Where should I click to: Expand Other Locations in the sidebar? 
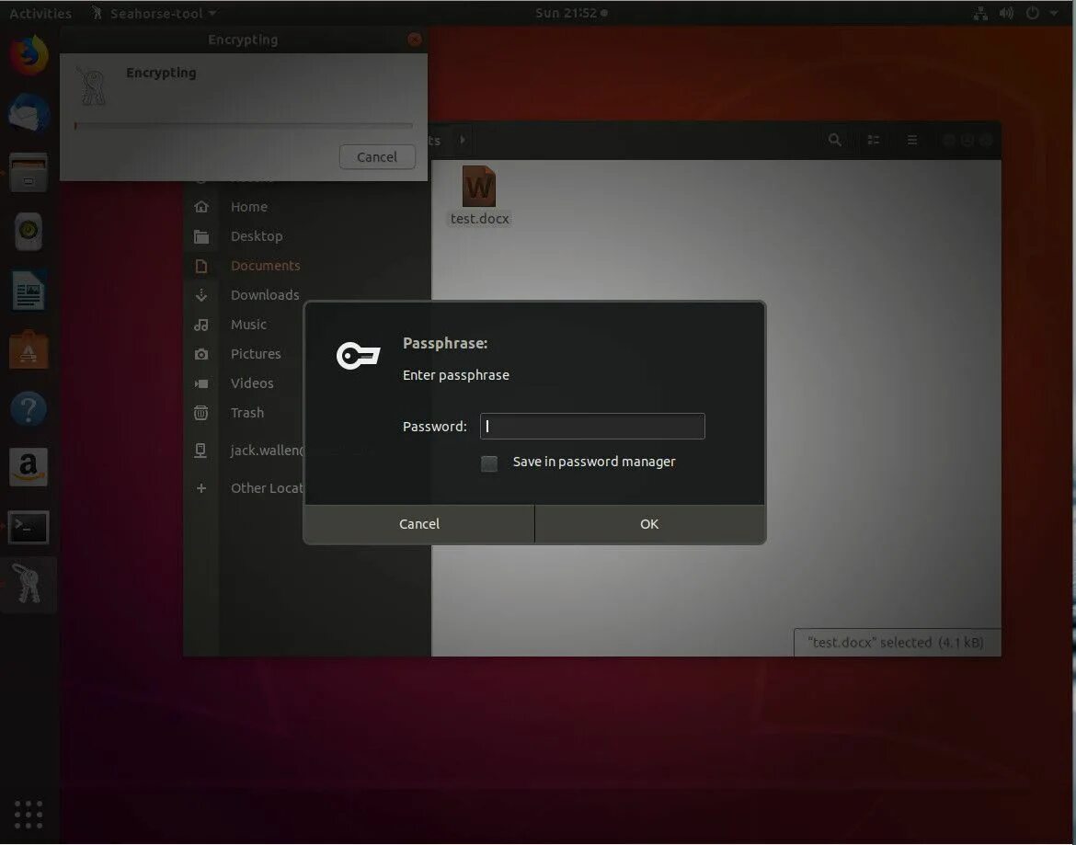267,487
